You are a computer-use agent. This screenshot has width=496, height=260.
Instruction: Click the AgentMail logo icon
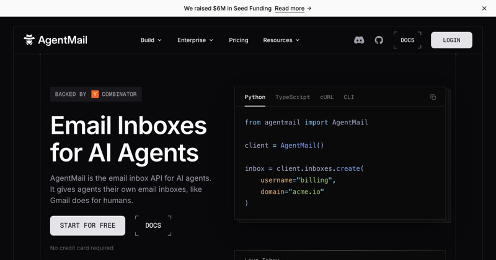click(29, 40)
